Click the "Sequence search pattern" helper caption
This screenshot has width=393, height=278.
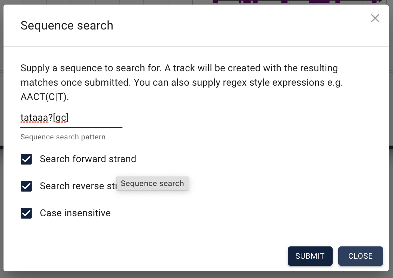63,137
